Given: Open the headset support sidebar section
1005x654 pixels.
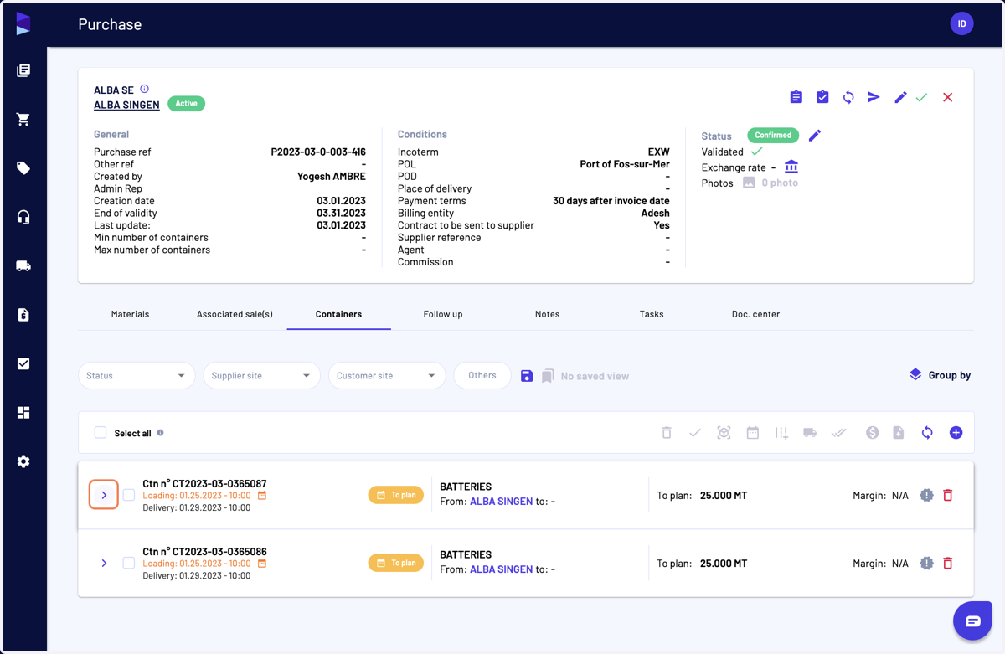Looking at the screenshot, I should click(x=23, y=217).
